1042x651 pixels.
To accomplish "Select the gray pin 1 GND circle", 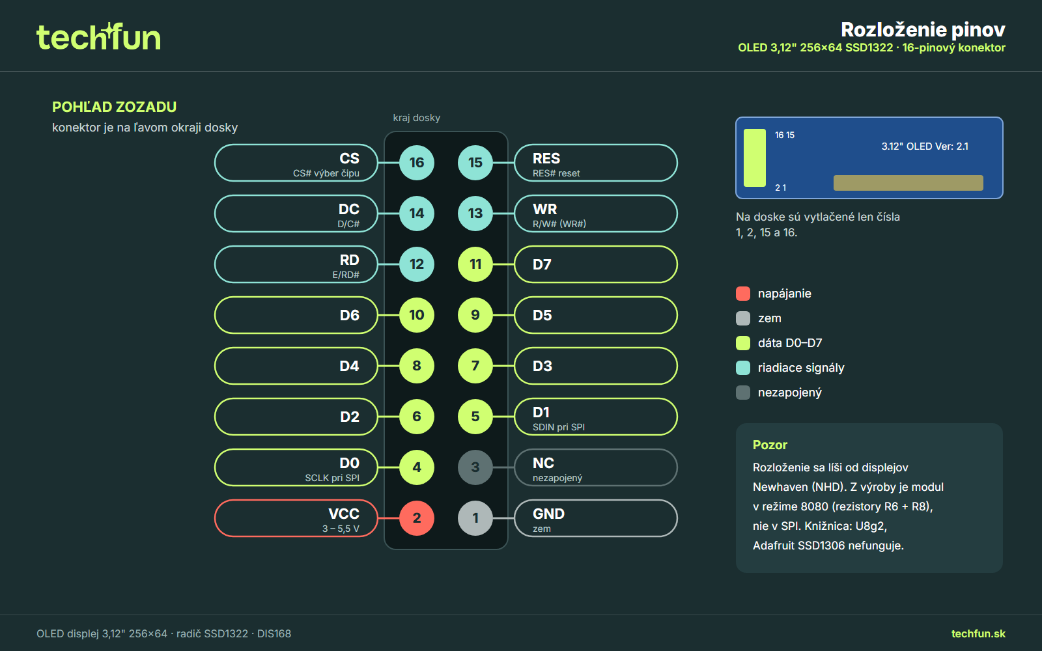I will pos(475,518).
